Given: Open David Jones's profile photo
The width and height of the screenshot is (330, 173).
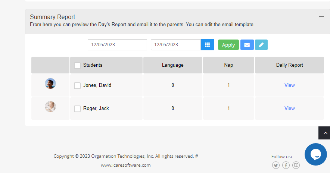Looking at the screenshot, I should point(50,84).
